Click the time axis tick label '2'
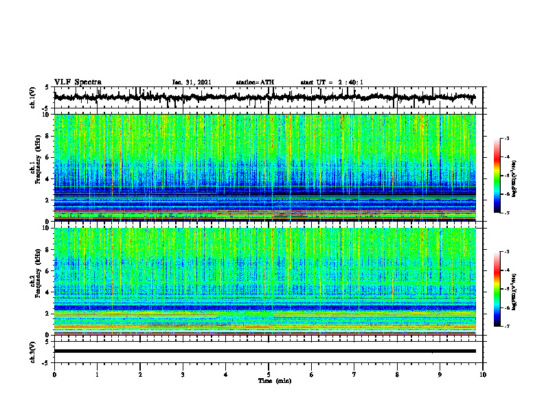 pyautogui.click(x=140, y=375)
